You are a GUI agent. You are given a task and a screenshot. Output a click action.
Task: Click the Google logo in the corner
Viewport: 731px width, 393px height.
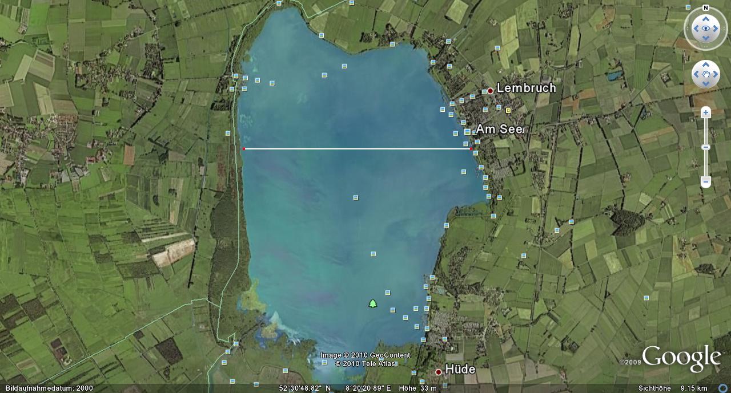(681, 358)
